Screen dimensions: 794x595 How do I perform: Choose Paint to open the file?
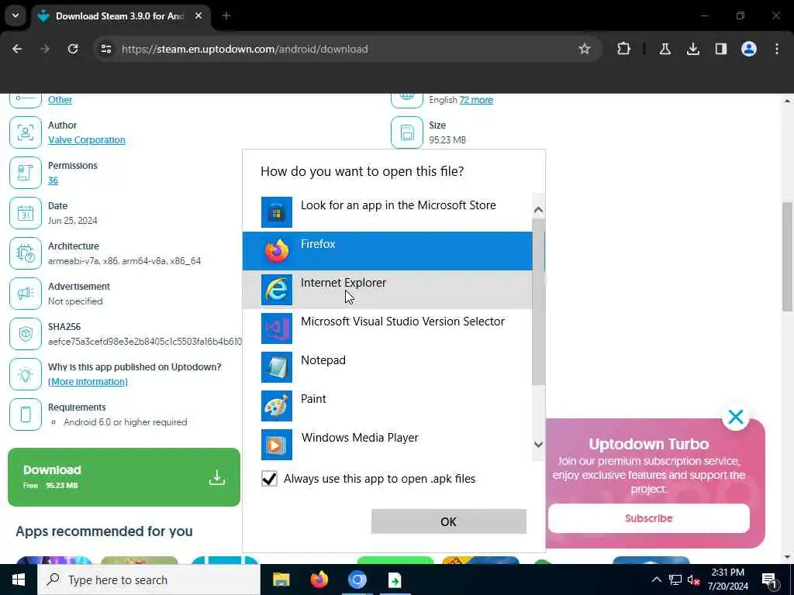(x=388, y=406)
